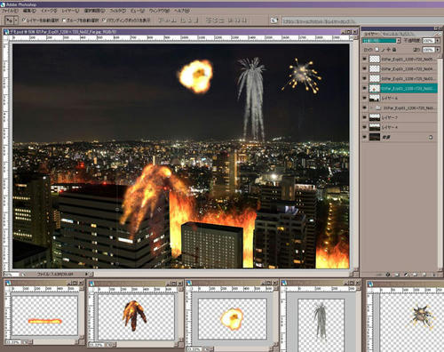Click the lock all padlock icon
Screen dimensions: 444x352
pos(394,50)
